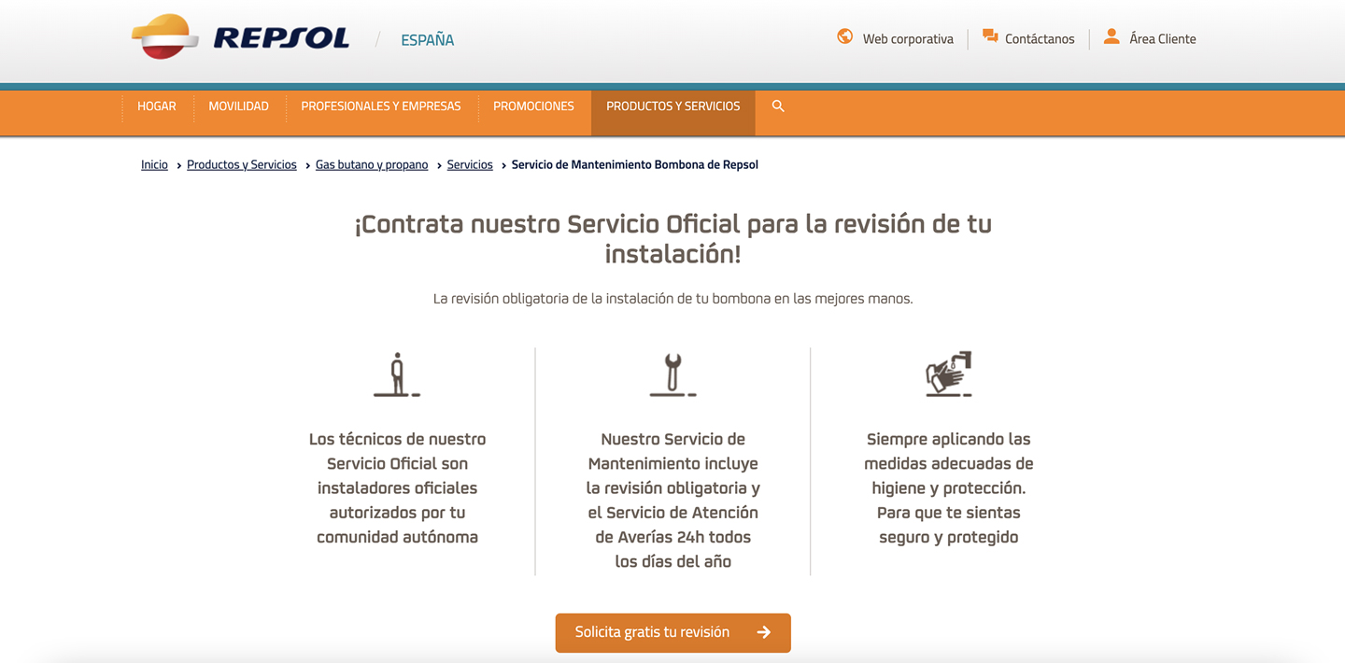Open the Hogar menu
The height and width of the screenshot is (663, 1345).
[x=157, y=106]
